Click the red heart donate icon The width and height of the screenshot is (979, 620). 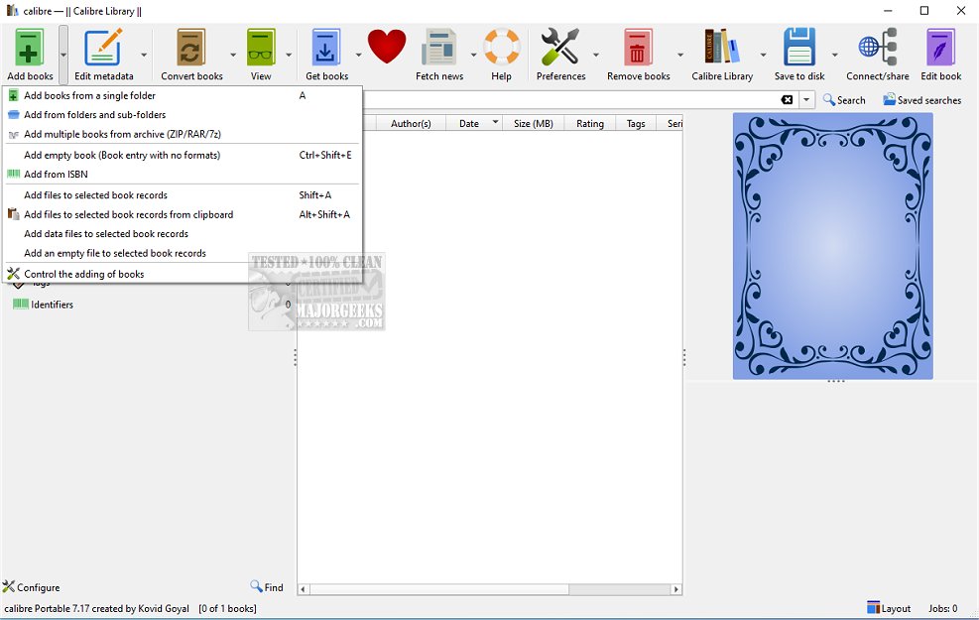pos(386,47)
